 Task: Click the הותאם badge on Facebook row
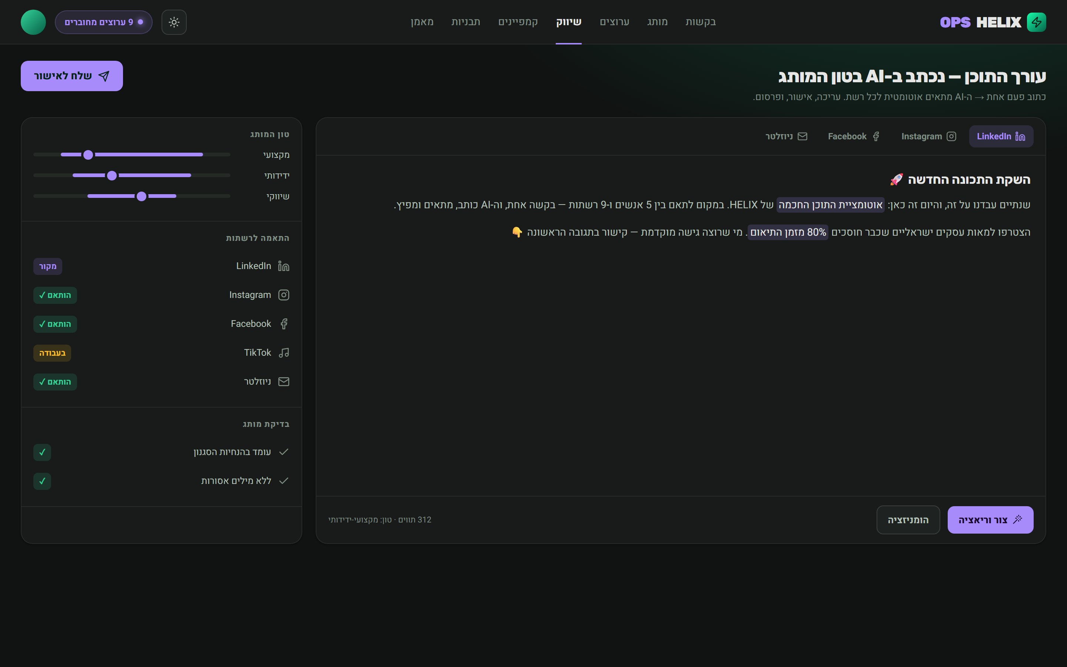click(x=55, y=324)
